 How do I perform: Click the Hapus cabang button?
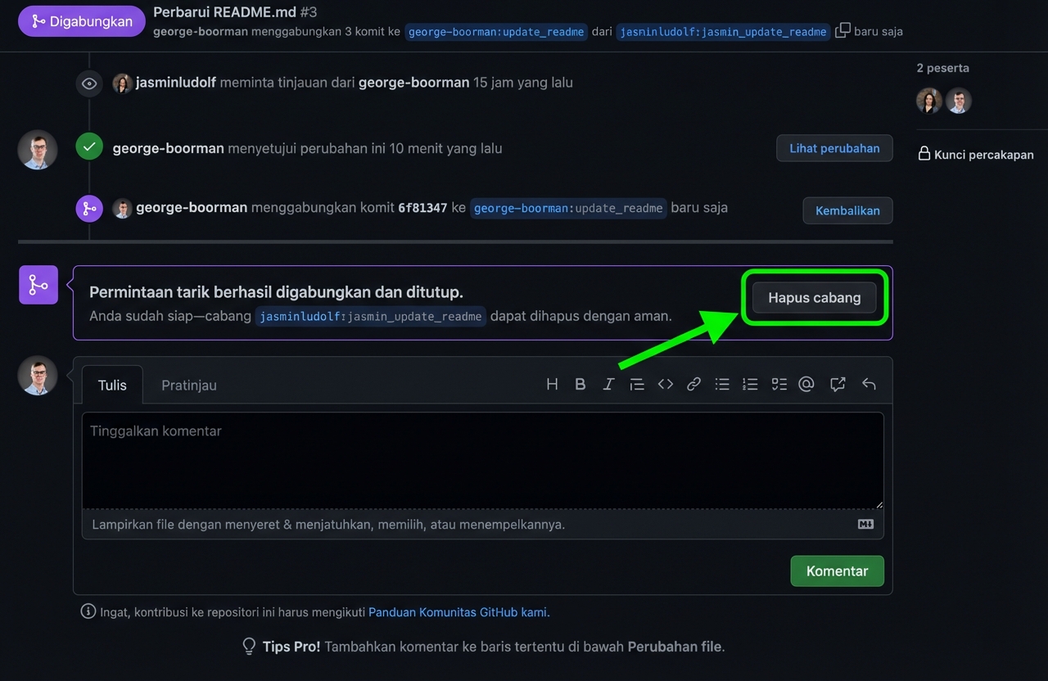814,298
